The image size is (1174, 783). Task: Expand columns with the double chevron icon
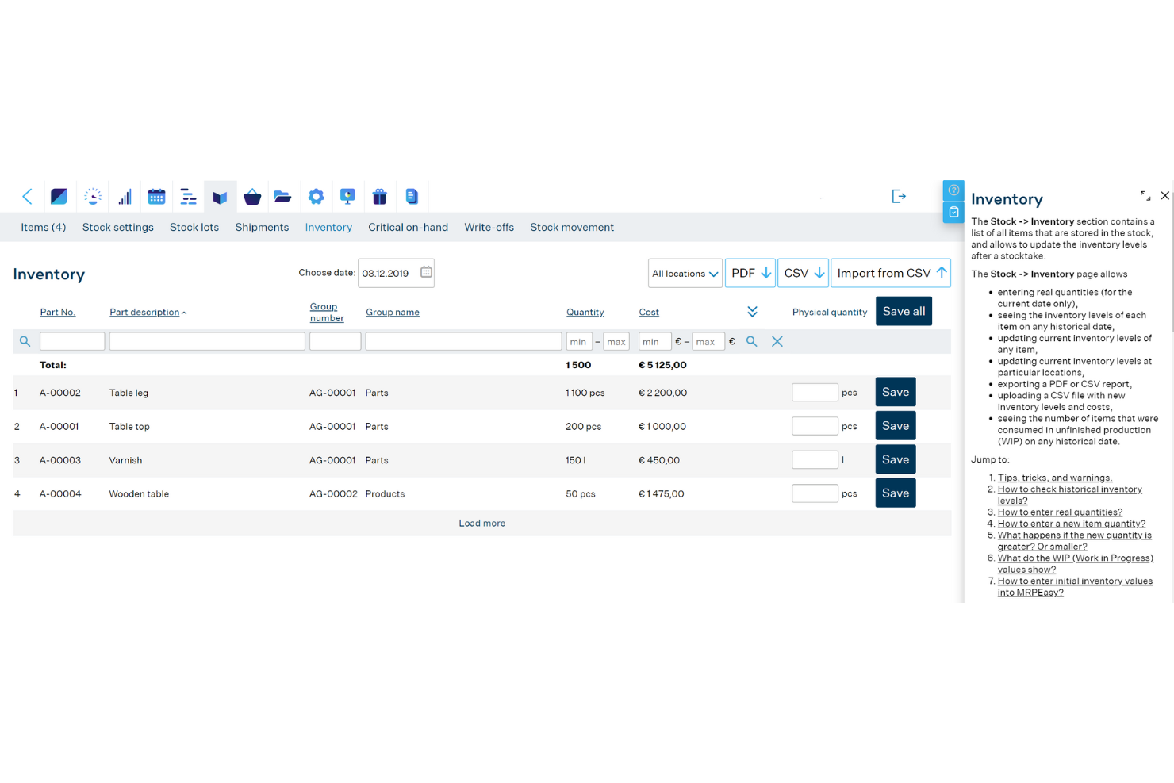752,312
